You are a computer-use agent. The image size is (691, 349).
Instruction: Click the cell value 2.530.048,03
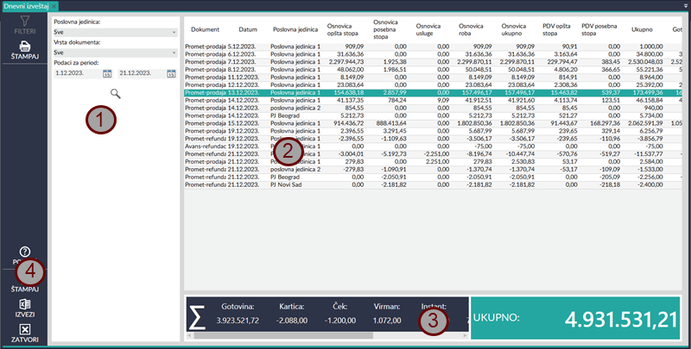point(644,61)
